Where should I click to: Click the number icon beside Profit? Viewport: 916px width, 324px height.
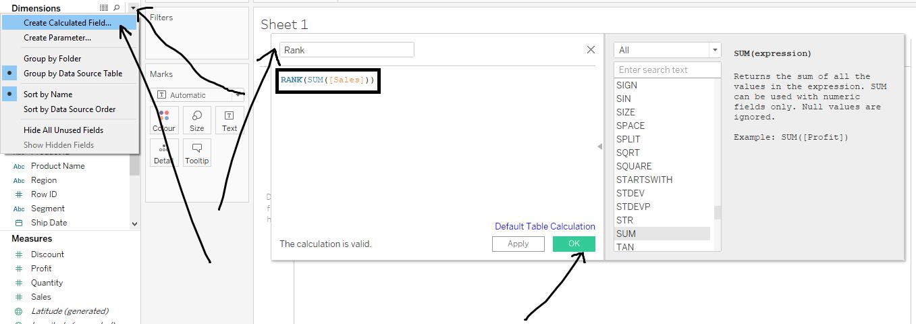19,269
